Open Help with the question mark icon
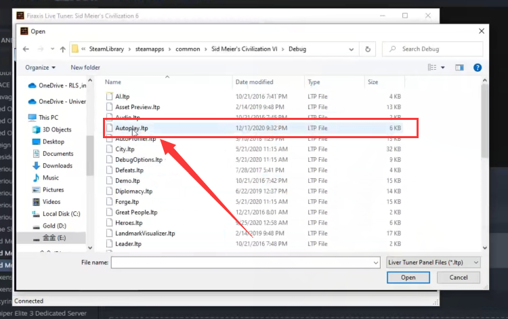Screen dimensions: 508x319 [478, 67]
